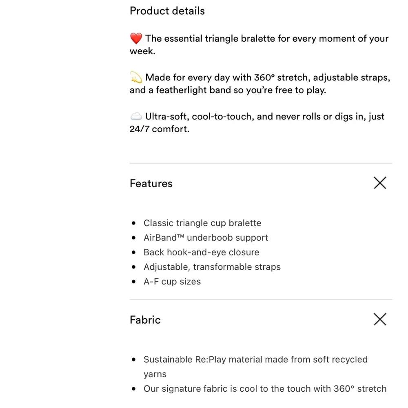
Task: Select the 'Classic triangle cup bralette' bullet
Action: [202, 223]
